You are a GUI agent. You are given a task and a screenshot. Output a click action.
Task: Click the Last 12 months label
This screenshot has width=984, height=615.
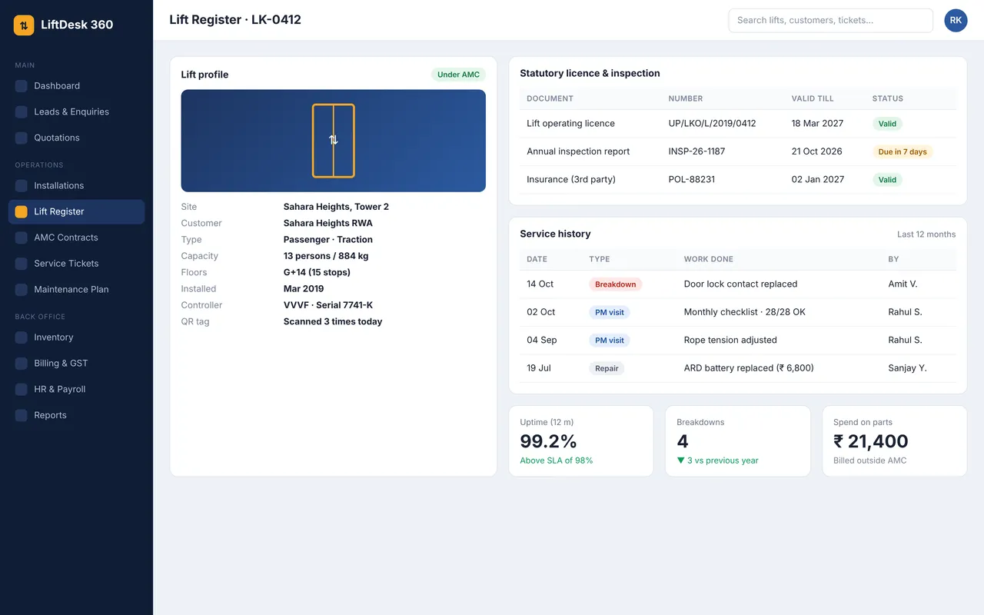[x=926, y=234]
